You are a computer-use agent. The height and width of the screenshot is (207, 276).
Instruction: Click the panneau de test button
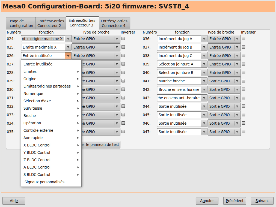click(x=101, y=145)
